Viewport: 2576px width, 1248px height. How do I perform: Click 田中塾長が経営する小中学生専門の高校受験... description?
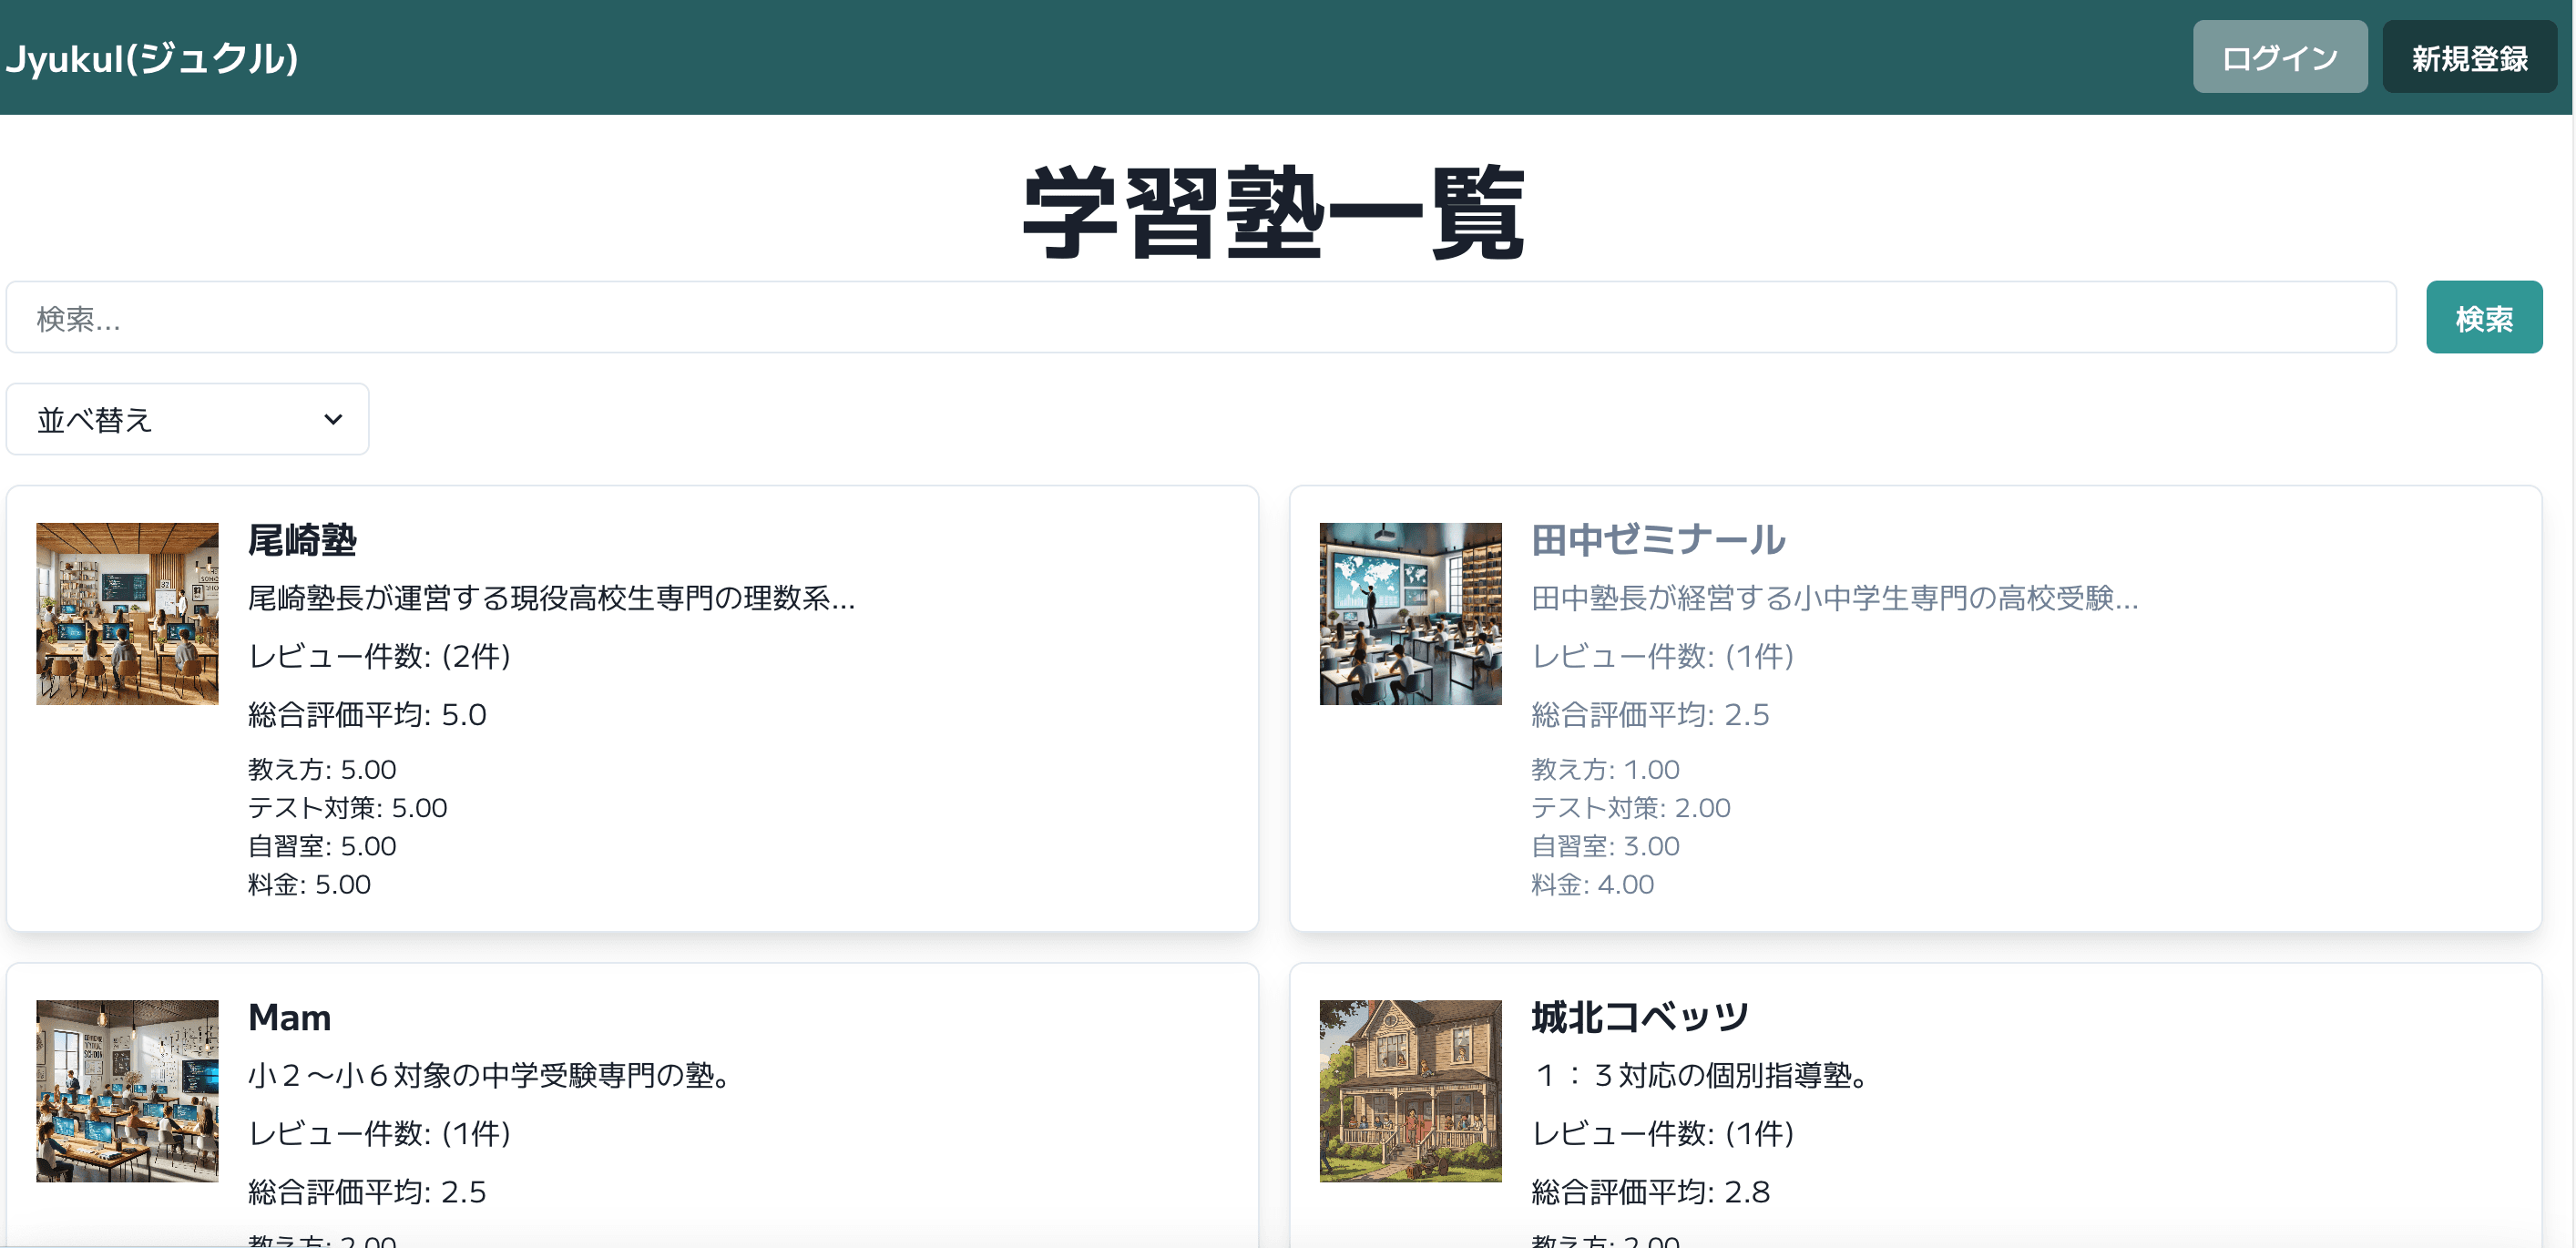point(1834,598)
